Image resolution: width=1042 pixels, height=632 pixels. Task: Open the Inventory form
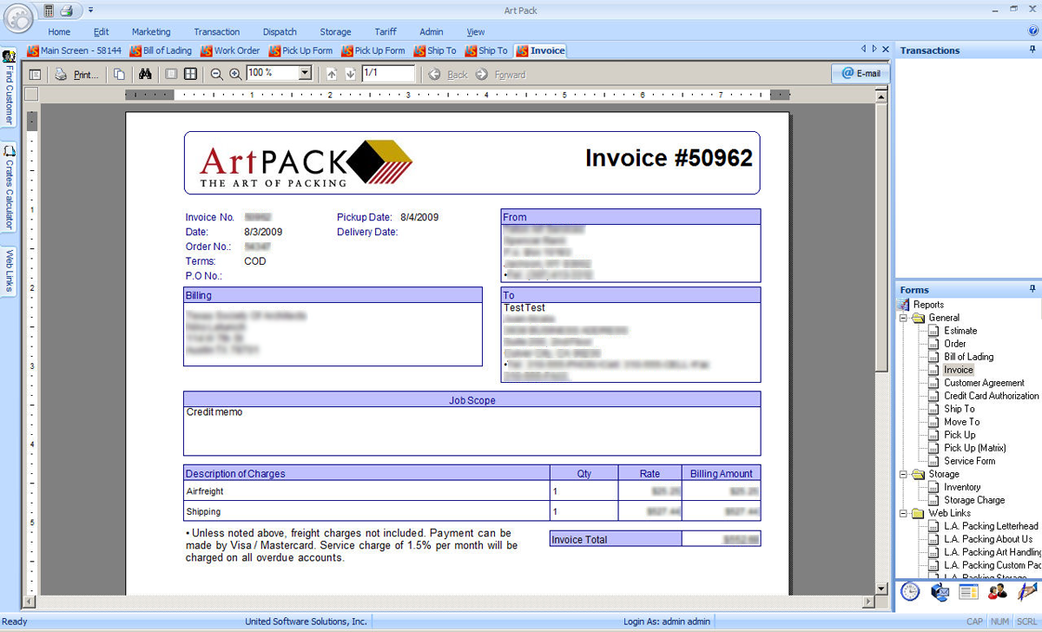[x=962, y=487]
